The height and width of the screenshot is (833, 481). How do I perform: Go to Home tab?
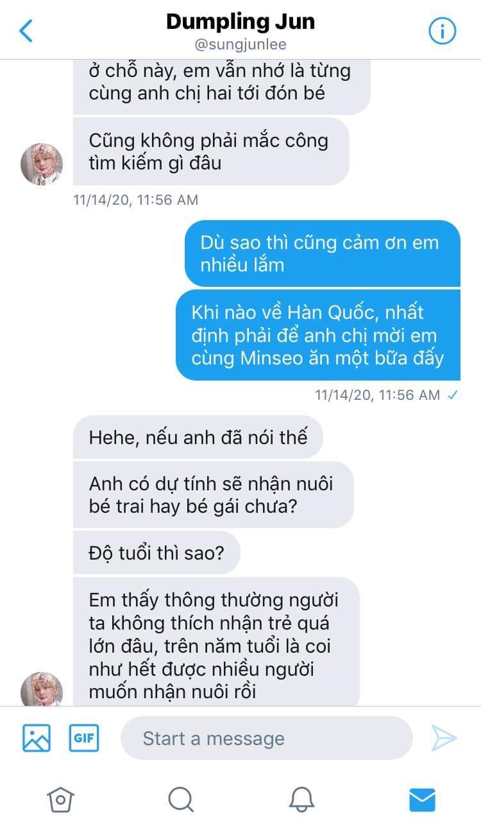60,800
